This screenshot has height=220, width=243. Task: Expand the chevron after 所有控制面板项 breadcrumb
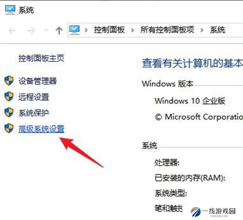202,30
